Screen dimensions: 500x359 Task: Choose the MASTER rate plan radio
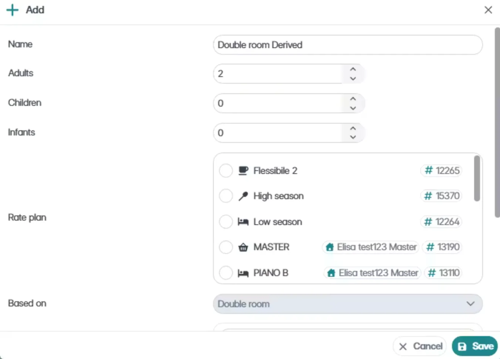coord(226,247)
